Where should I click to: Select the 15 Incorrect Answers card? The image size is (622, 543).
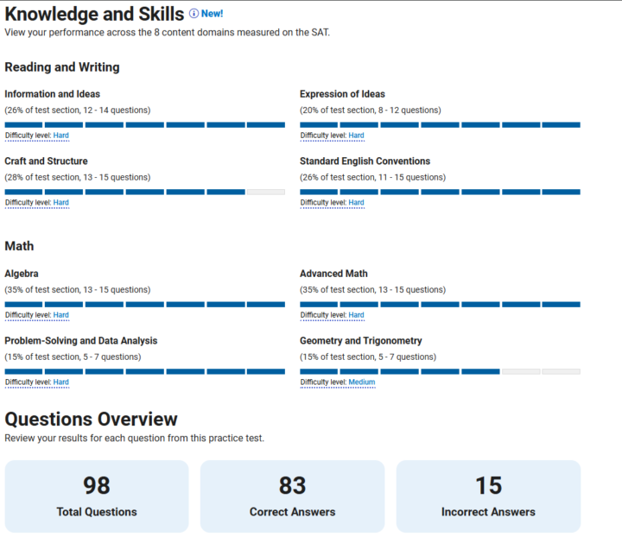[x=488, y=496]
